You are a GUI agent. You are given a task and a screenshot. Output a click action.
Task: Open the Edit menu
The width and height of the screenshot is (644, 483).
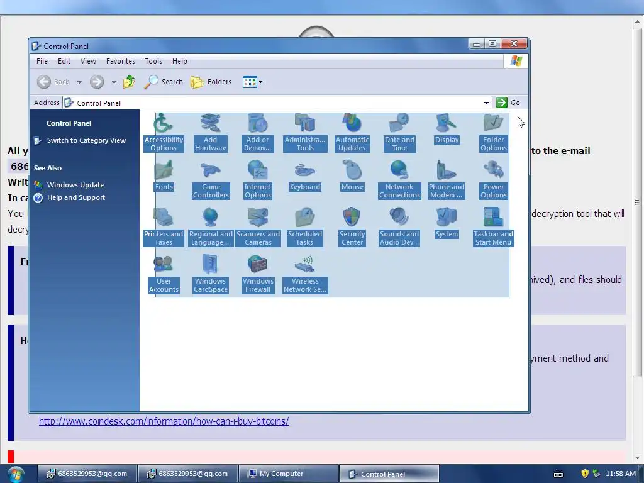64,61
